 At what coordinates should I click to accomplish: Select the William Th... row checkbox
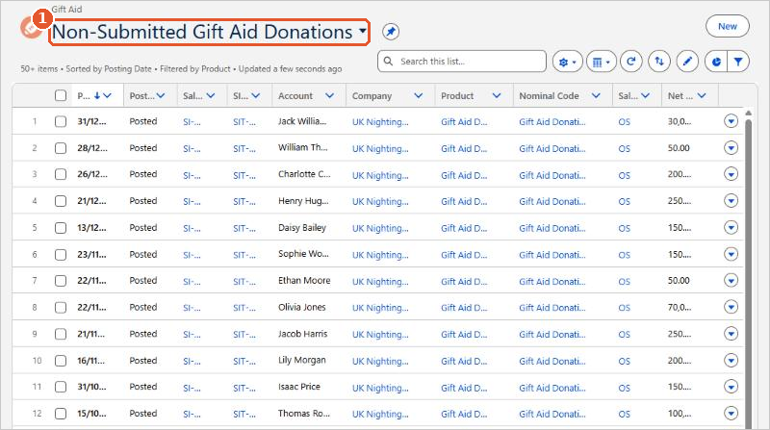point(61,148)
